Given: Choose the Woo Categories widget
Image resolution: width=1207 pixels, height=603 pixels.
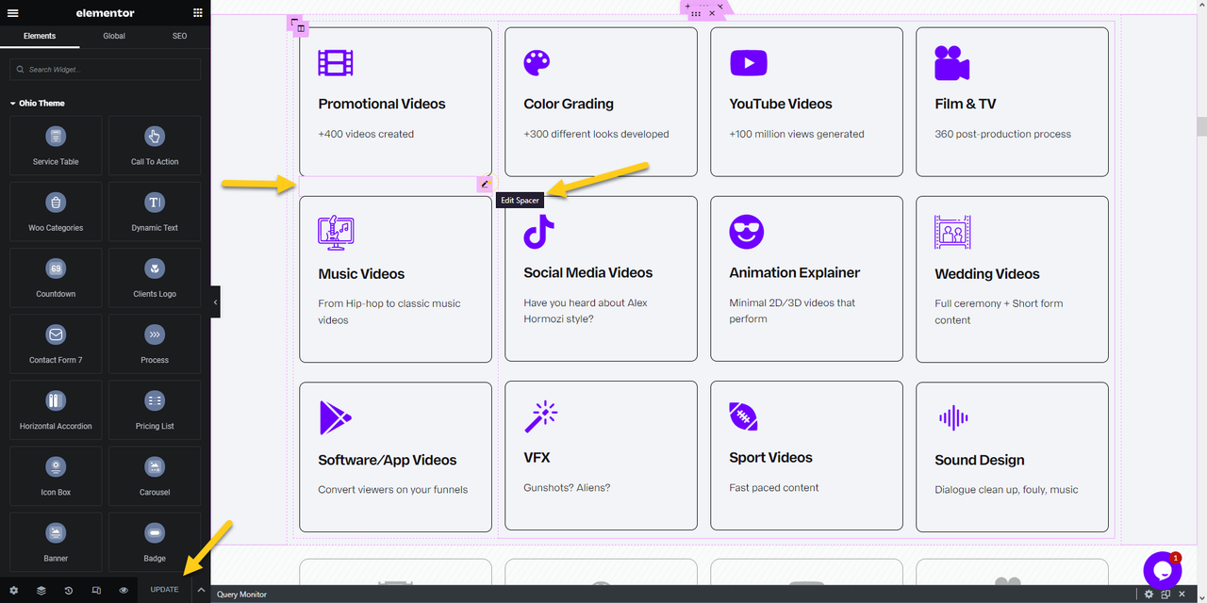Looking at the screenshot, I should click(x=56, y=212).
